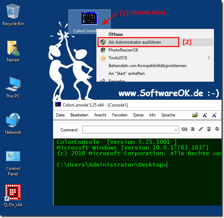The width and height of the screenshot is (224, 218).
Task: Click the C:\Users\Administrator\Desktop> prompt line
Action: click(111, 165)
